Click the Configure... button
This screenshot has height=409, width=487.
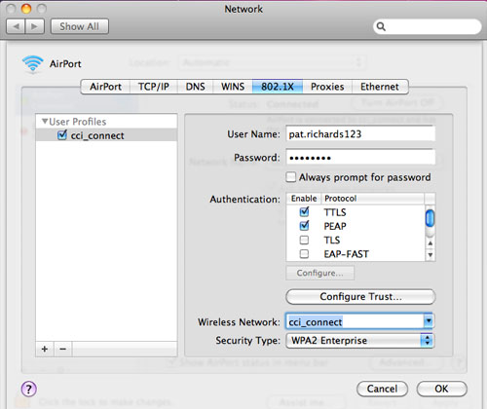pos(320,273)
